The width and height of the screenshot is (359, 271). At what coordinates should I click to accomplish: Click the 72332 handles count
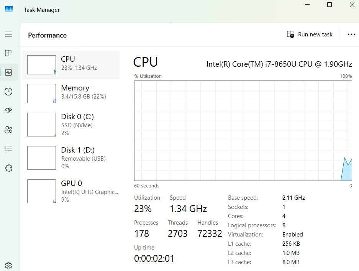pos(210,234)
